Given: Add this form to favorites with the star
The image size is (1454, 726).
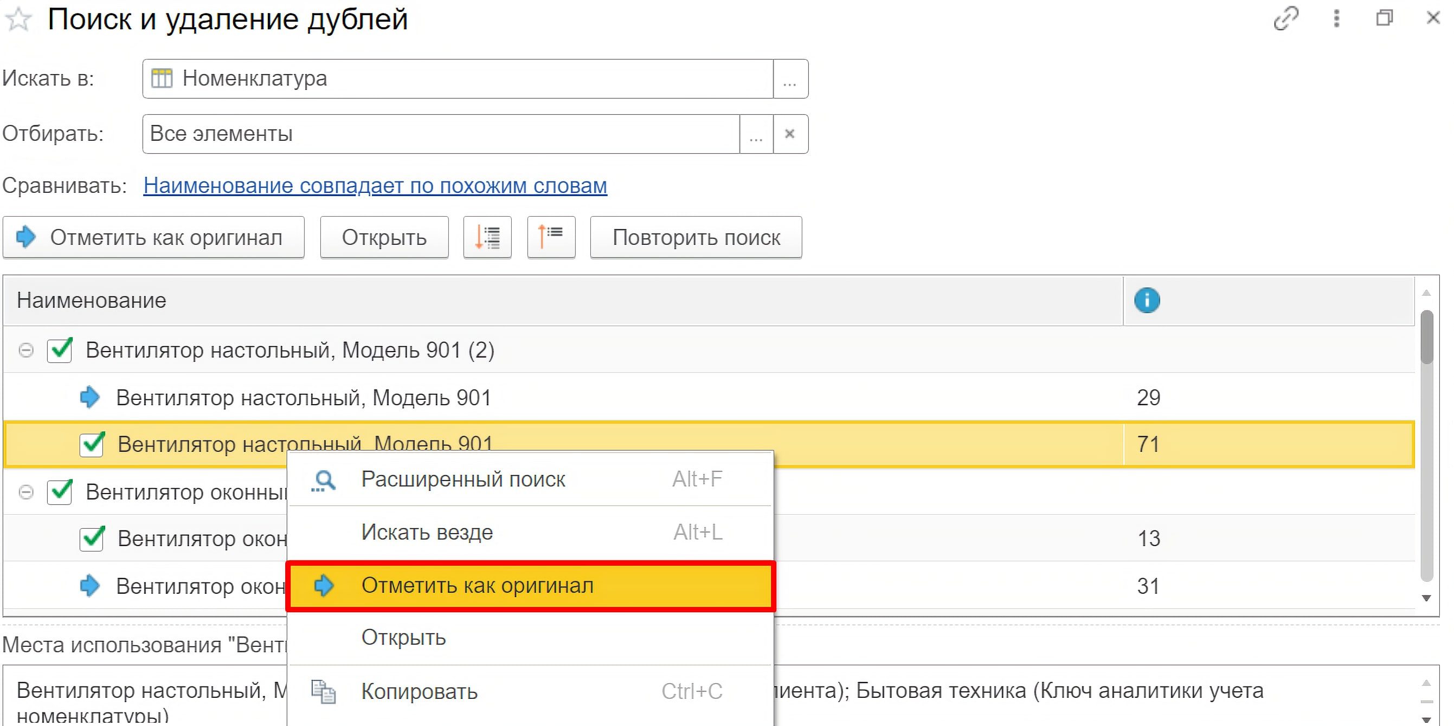Looking at the screenshot, I should click(18, 19).
